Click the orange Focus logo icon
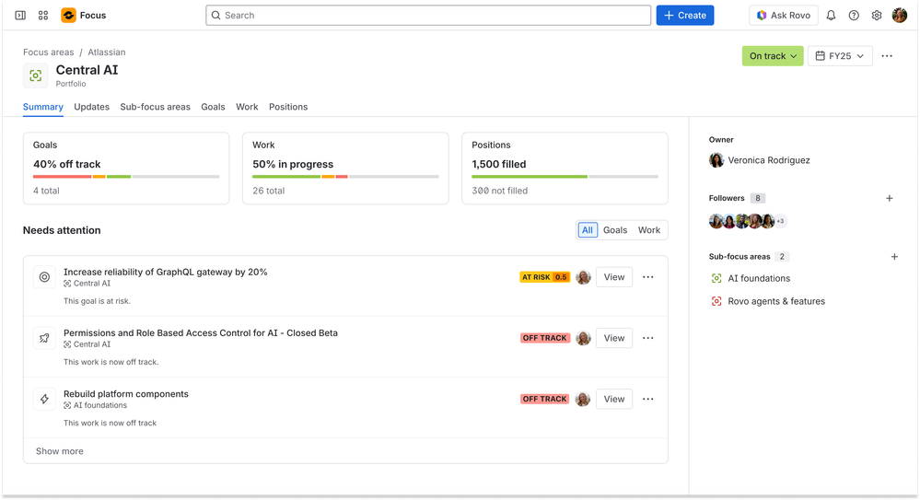This screenshot has width=920, height=500. [69, 16]
